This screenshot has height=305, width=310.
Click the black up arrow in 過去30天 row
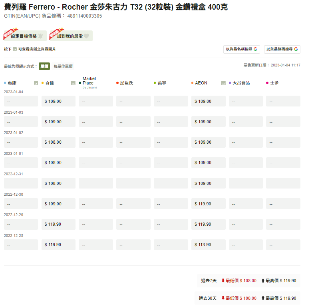click(263, 298)
